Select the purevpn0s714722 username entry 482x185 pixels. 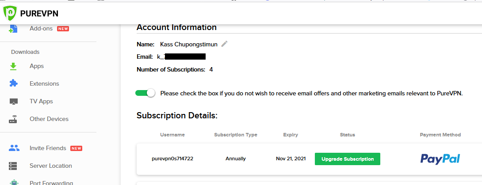click(172, 159)
